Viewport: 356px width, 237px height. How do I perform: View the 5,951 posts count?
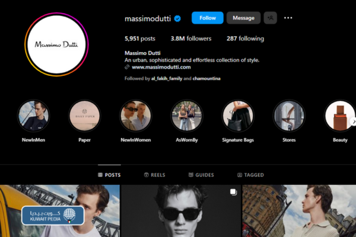(140, 39)
